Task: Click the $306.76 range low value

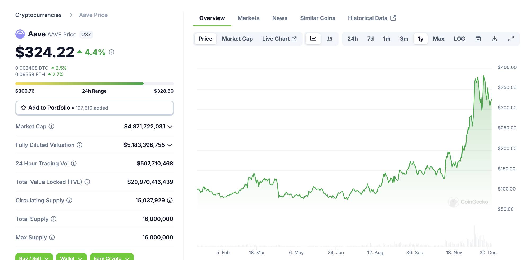Action: 25,91
